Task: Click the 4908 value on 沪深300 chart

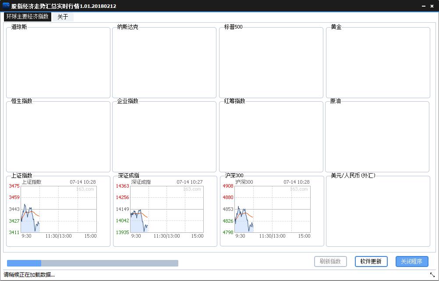Action: (228, 186)
